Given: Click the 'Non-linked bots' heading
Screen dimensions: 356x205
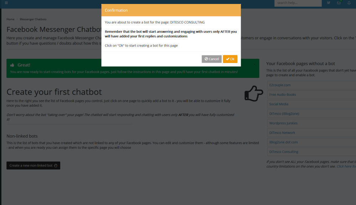Looking at the screenshot, I should tap(22, 136).
